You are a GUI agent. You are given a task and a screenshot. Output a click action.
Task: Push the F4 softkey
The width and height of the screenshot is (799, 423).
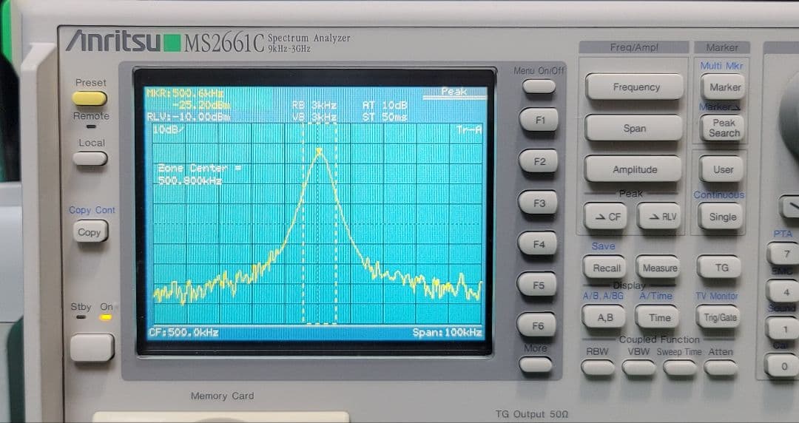[538, 244]
